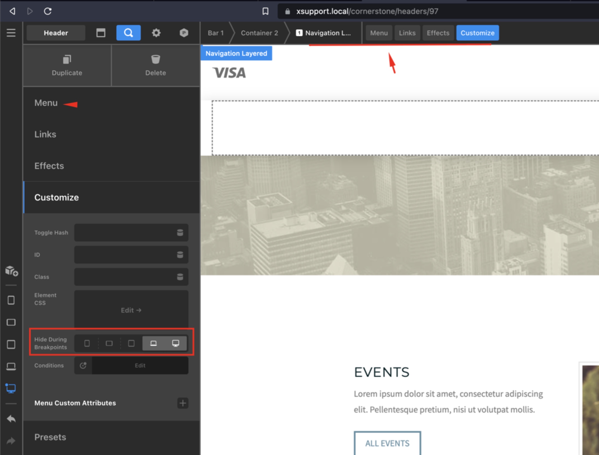Click the browser forward arrow
The height and width of the screenshot is (455, 599).
click(x=30, y=11)
